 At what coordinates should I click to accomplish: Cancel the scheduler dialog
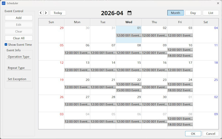(x=211, y=133)
